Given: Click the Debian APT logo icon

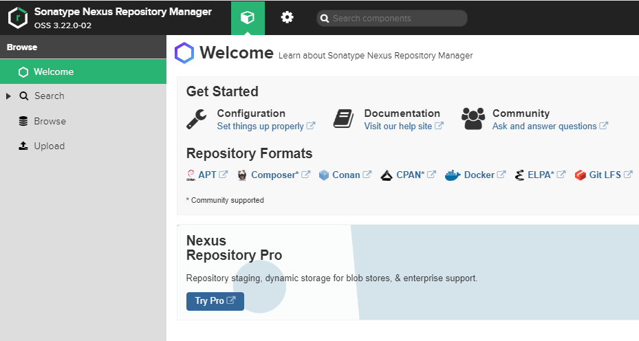Looking at the screenshot, I should (191, 175).
